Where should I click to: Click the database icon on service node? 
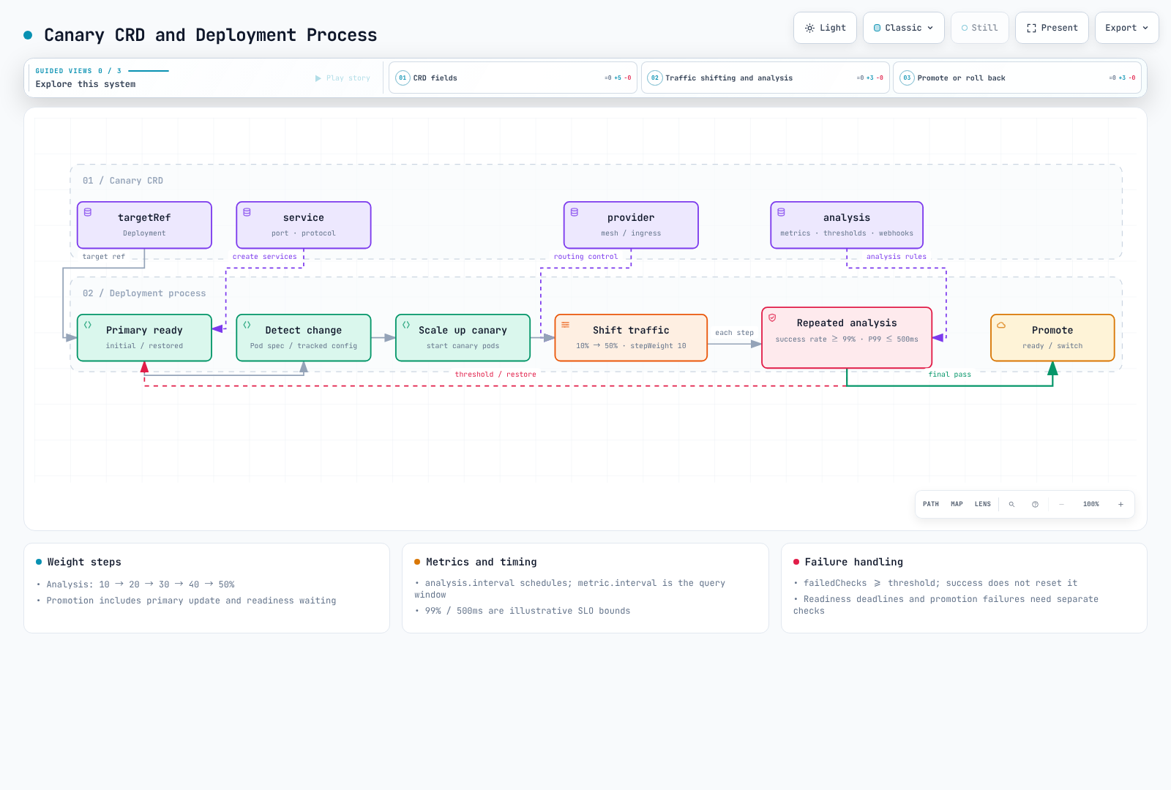247,212
